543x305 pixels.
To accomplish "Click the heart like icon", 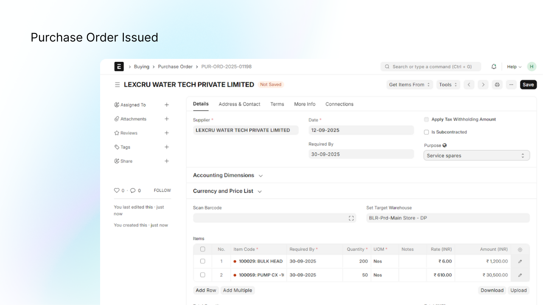I will (x=117, y=191).
